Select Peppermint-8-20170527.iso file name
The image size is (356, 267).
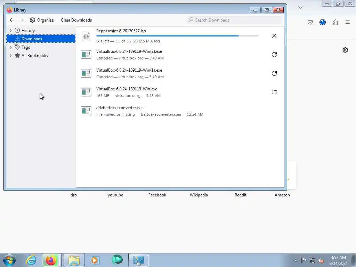pos(121,31)
